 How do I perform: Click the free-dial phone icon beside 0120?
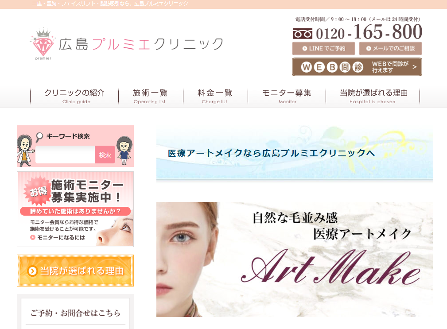pos(303,34)
